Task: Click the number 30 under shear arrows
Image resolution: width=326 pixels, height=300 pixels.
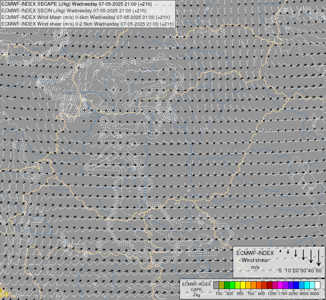Action: (x=303, y=270)
